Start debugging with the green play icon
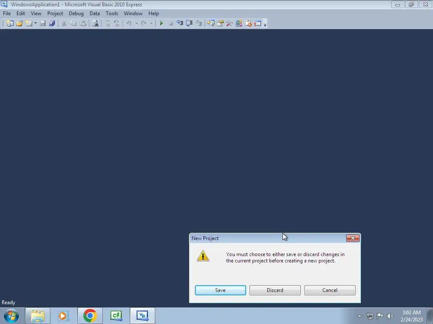This screenshot has width=433, height=324. (x=161, y=24)
